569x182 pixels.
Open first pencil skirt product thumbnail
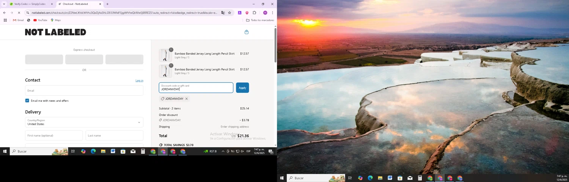click(165, 56)
